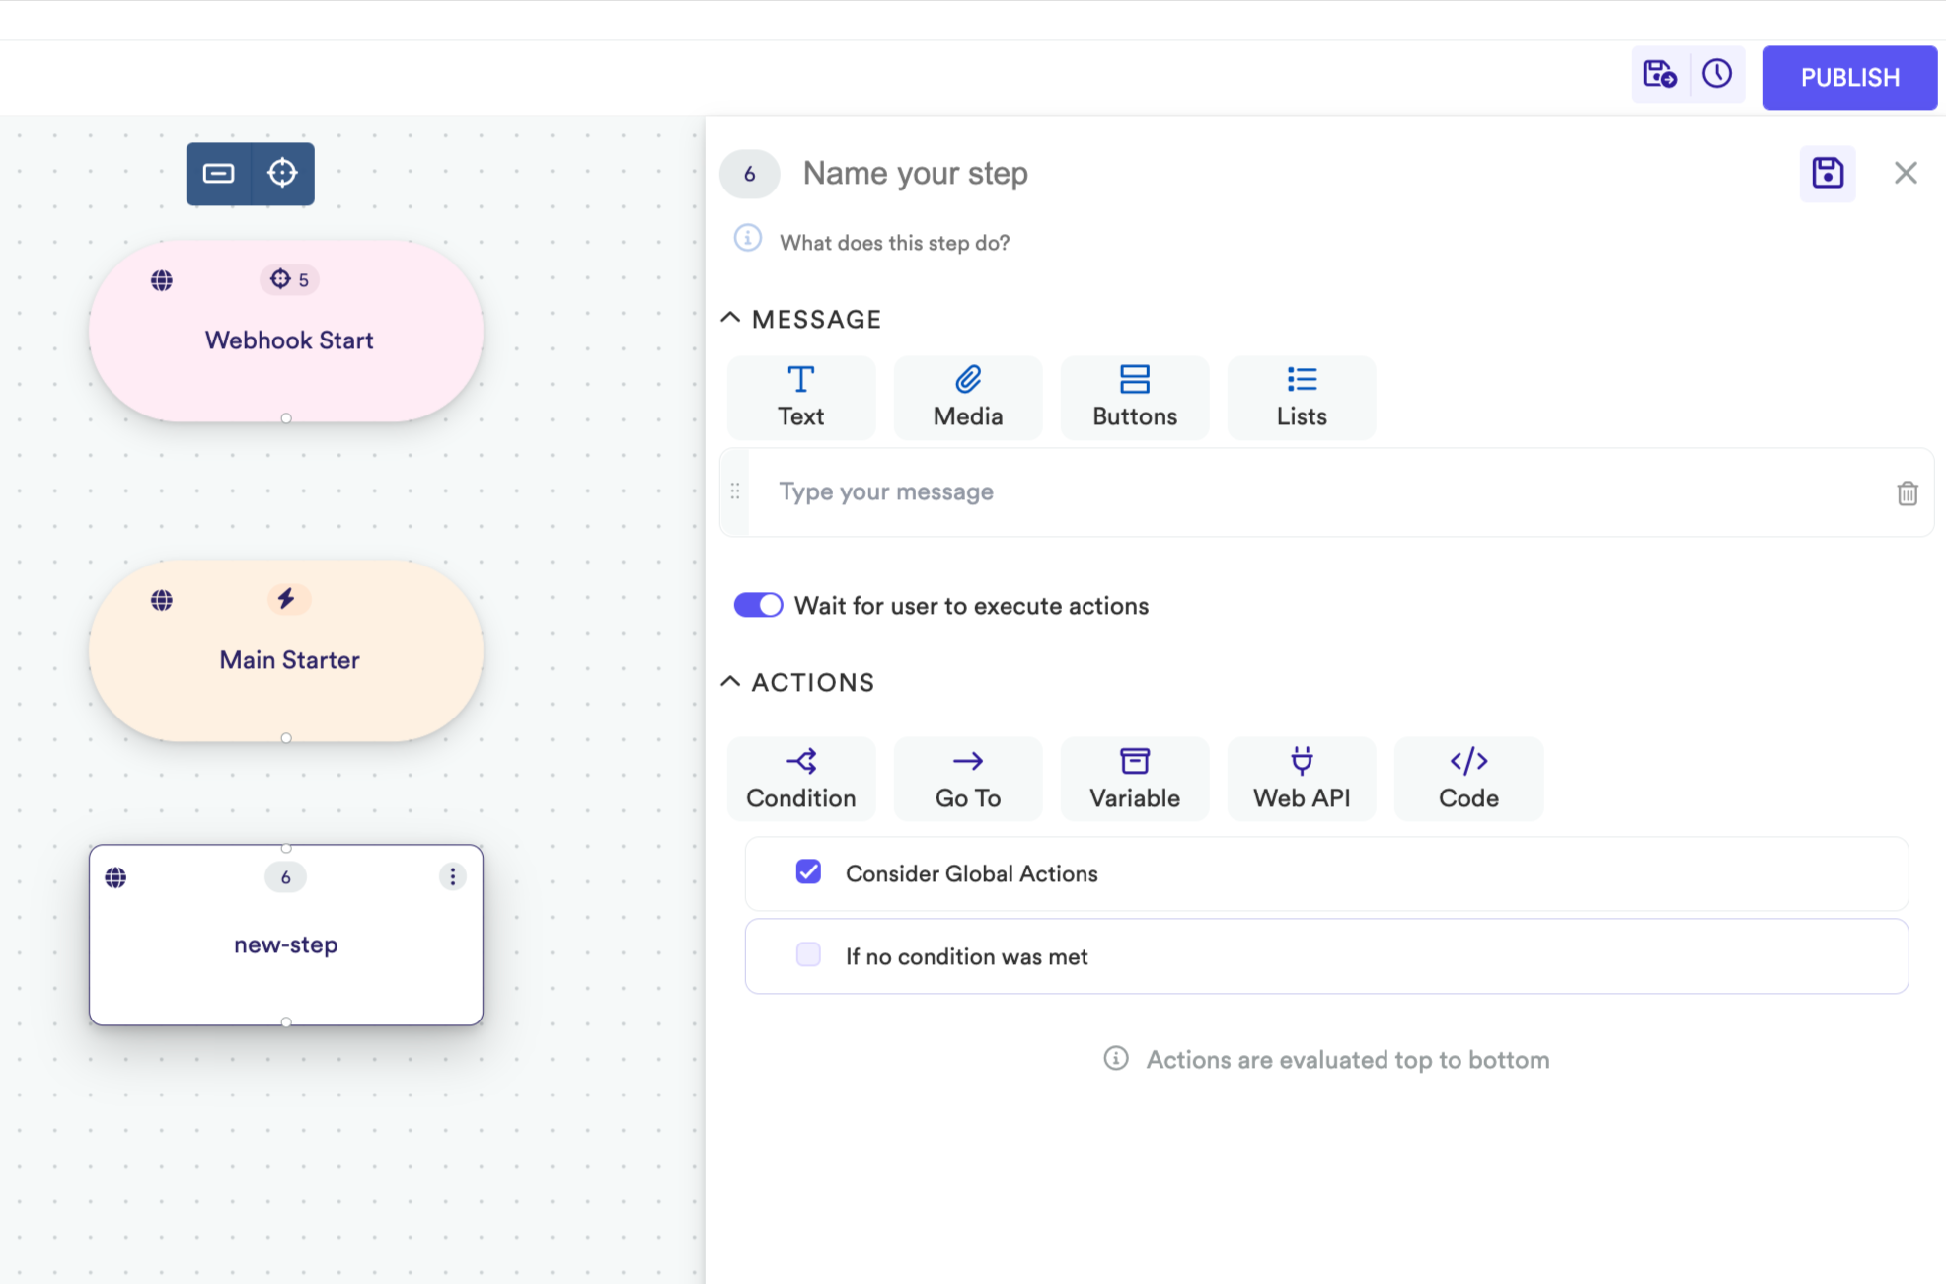Add a Web API action
1946x1284 pixels.
tap(1301, 779)
